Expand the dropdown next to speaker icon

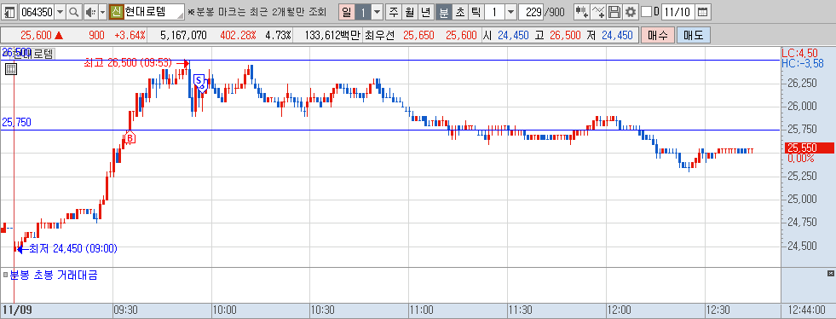click(x=102, y=11)
